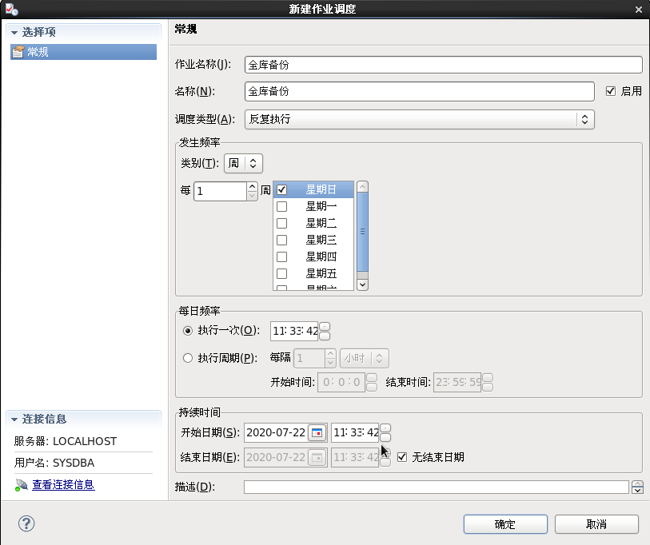Select the 常规 item in options list
This screenshot has height=545, width=650.
pos(38,52)
